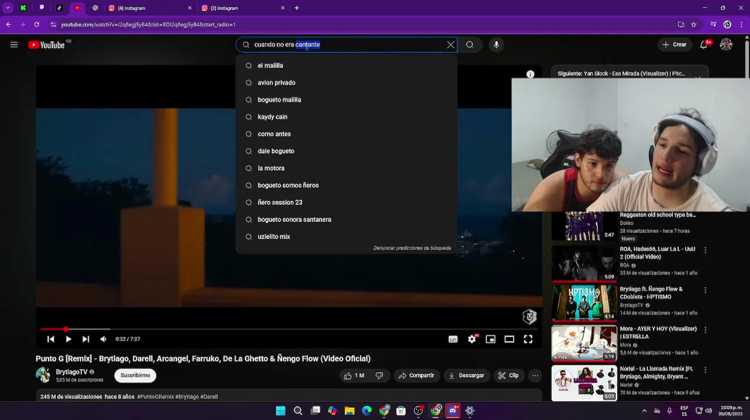This screenshot has width=750, height=420.
Task: Open the Windows Start menu
Action: 281,411
